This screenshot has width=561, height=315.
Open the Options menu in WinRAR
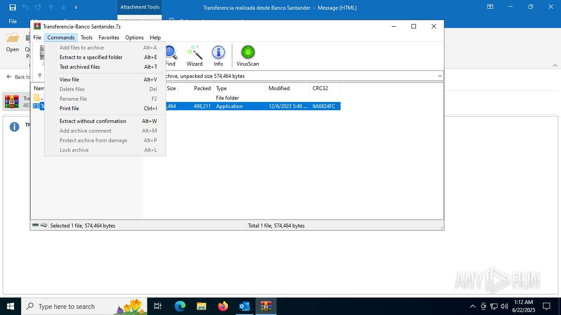coord(135,38)
